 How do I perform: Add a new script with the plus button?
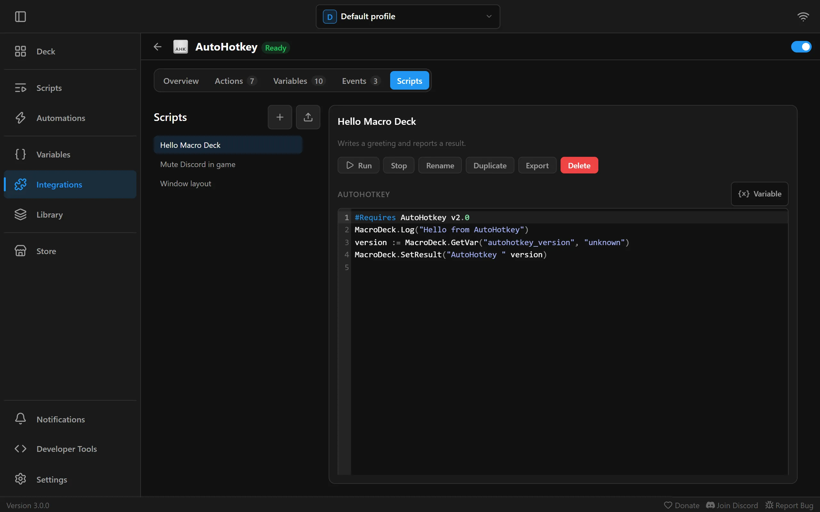pos(280,117)
